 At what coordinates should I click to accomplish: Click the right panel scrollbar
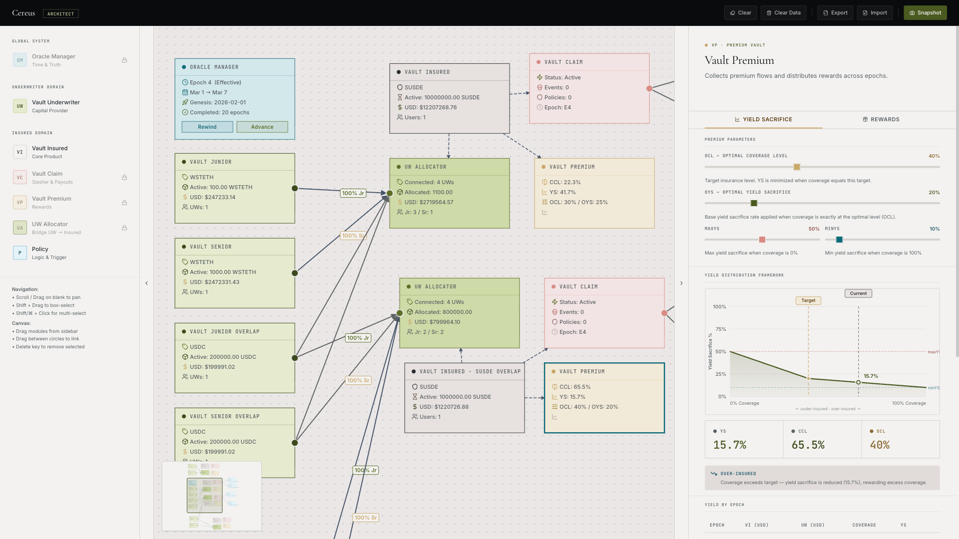pos(957,192)
